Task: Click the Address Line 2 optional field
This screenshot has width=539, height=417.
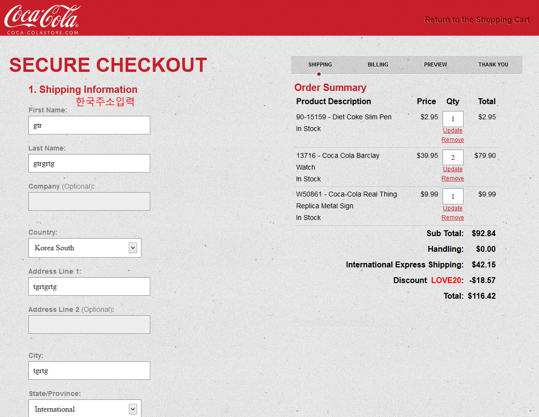Action: click(89, 325)
